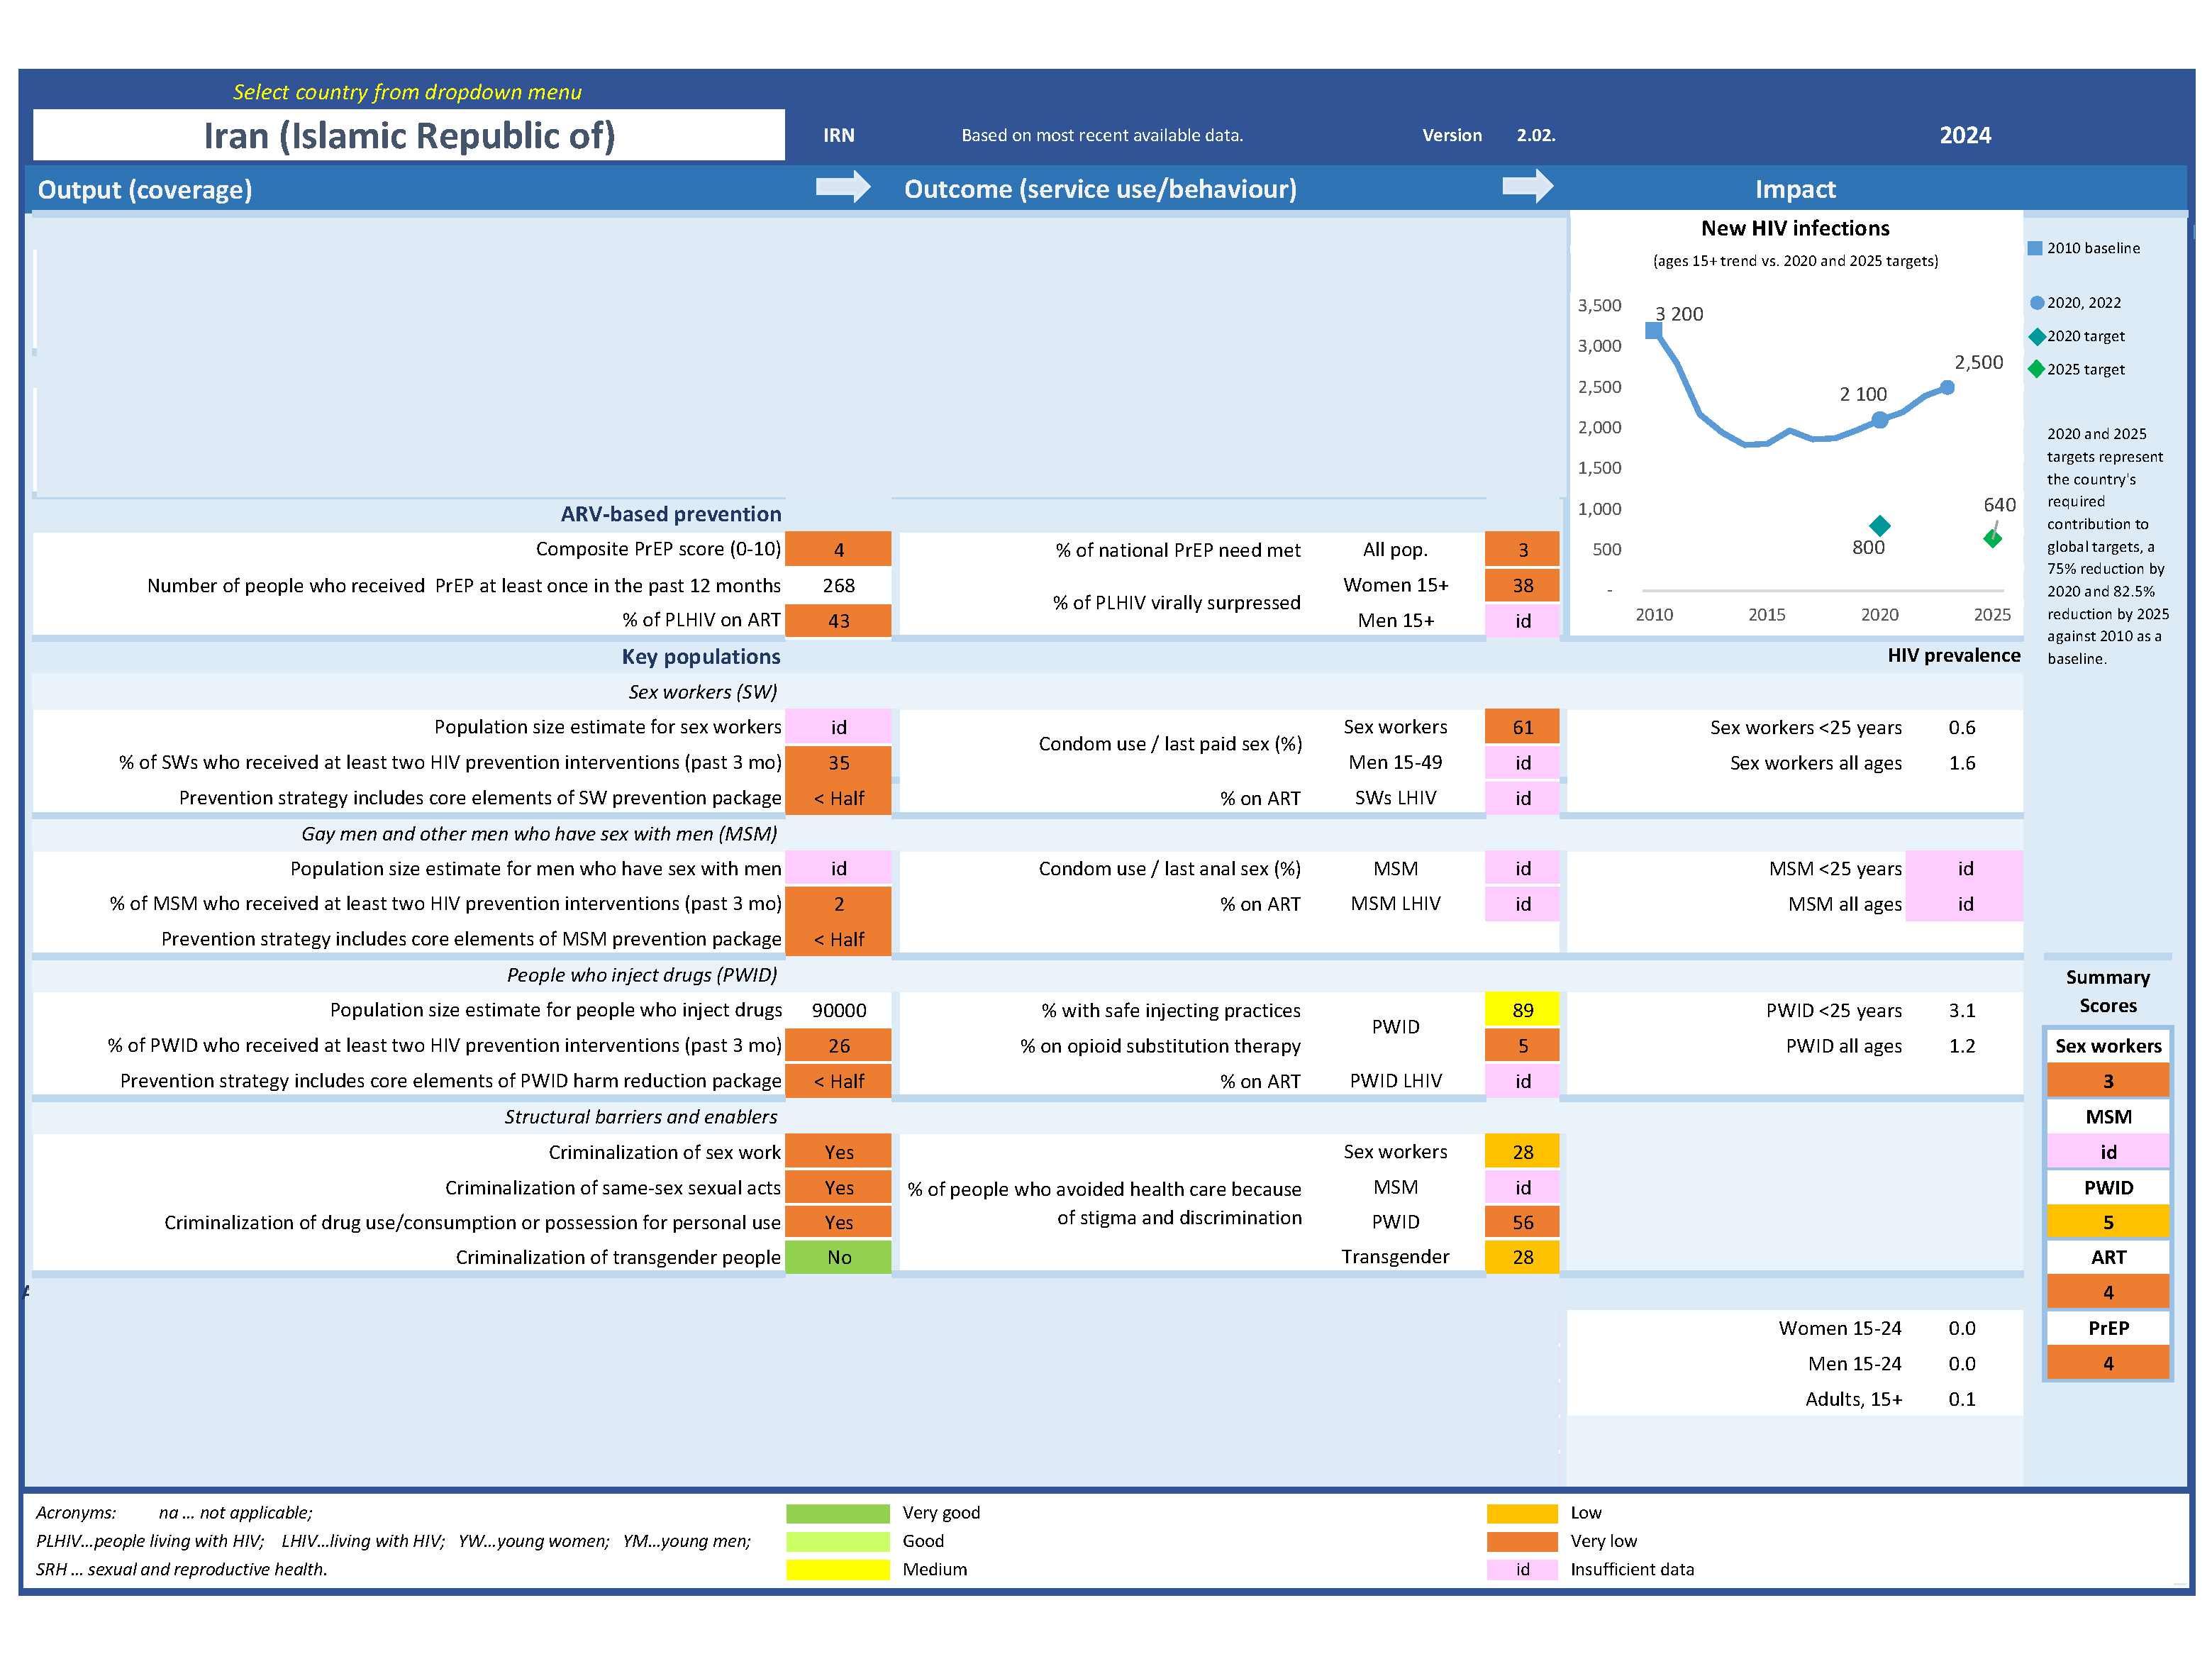Select the 'Low' amber legend swatch
This screenshot has height=1659, width=2212.
[1522, 1513]
